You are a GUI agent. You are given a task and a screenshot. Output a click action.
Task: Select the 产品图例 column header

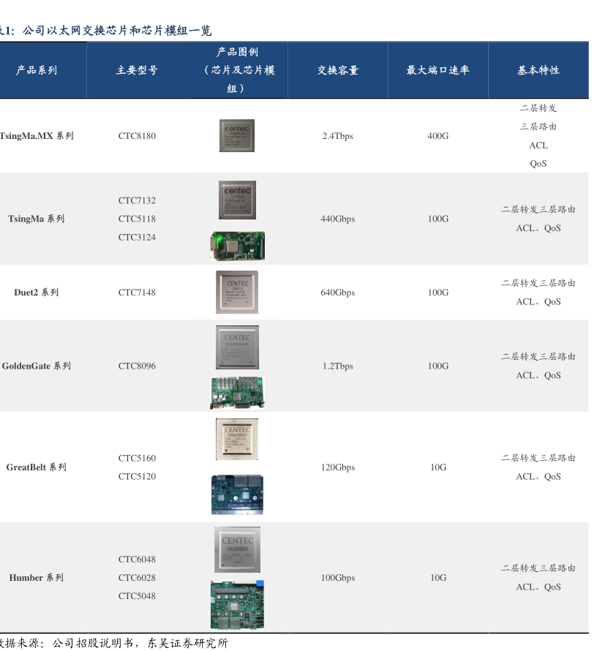pos(238,69)
